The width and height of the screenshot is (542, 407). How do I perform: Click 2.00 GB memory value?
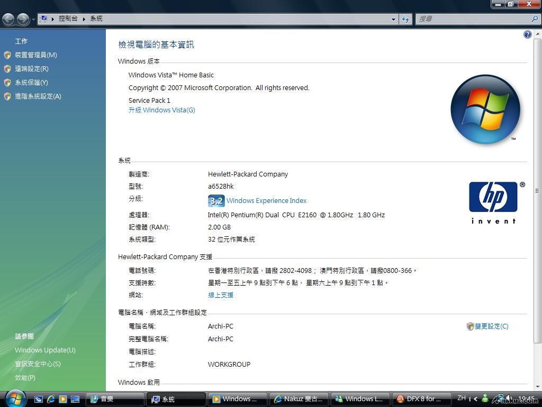click(x=219, y=227)
